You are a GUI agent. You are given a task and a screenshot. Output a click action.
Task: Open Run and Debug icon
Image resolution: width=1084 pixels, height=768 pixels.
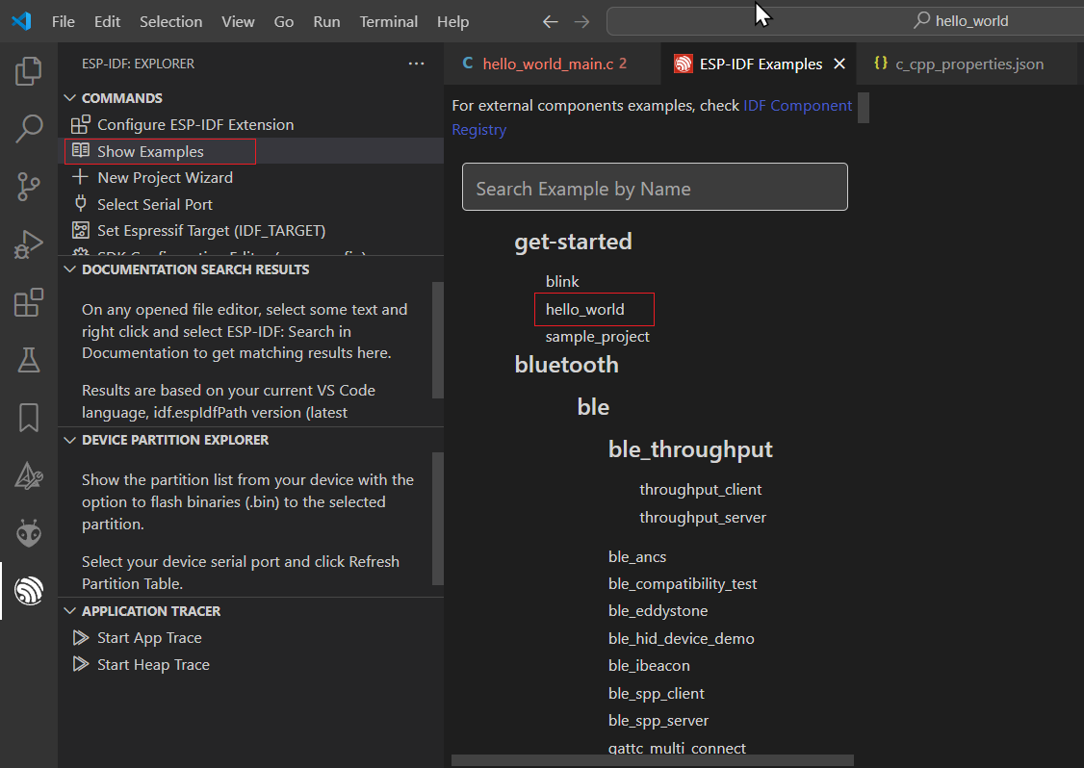pyautogui.click(x=28, y=244)
